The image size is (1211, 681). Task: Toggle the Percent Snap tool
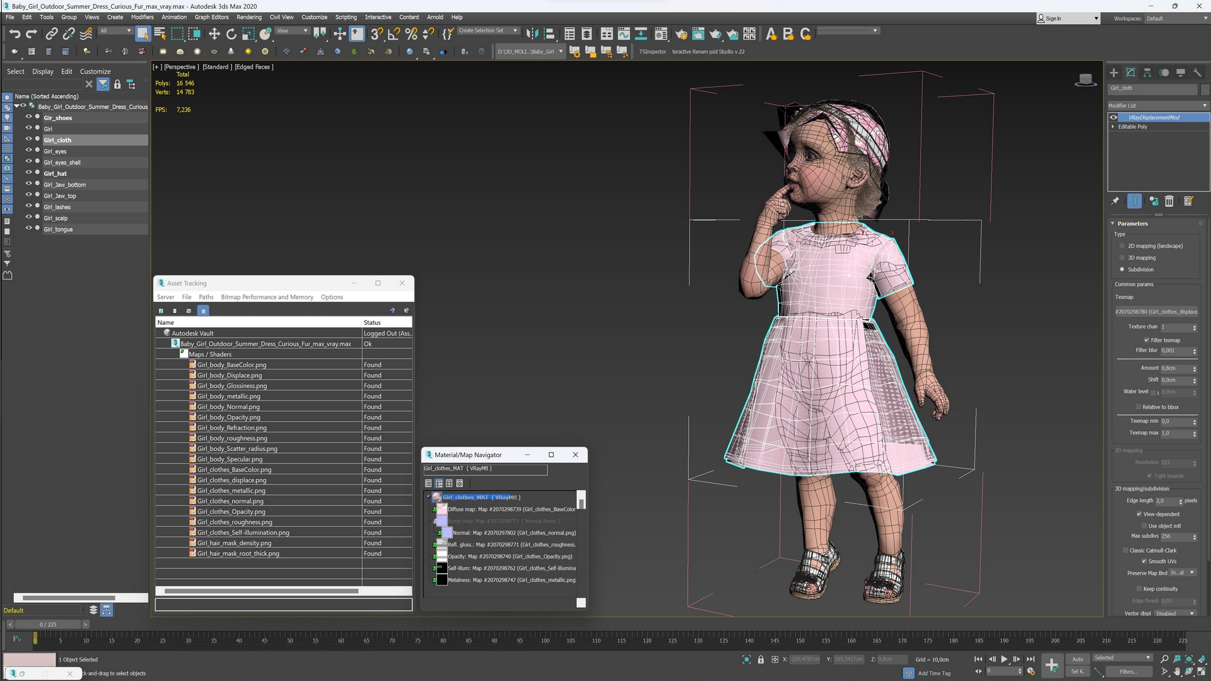(x=411, y=33)
